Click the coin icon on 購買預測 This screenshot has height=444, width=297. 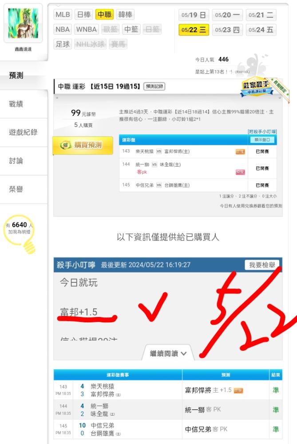(65, 145)
